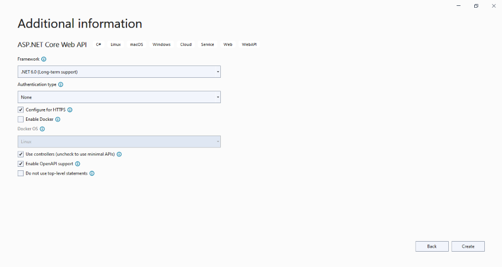
Task: Click the Create button
Action: tap(468, 246)
